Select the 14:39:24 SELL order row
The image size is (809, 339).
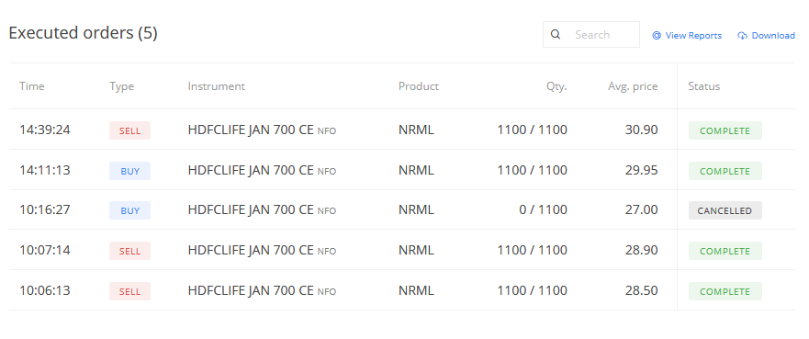pos(402,130)
